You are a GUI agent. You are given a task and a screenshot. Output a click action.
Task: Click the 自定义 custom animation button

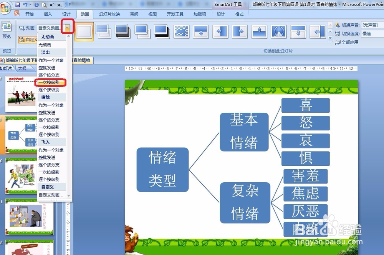(x=28, y=39)
